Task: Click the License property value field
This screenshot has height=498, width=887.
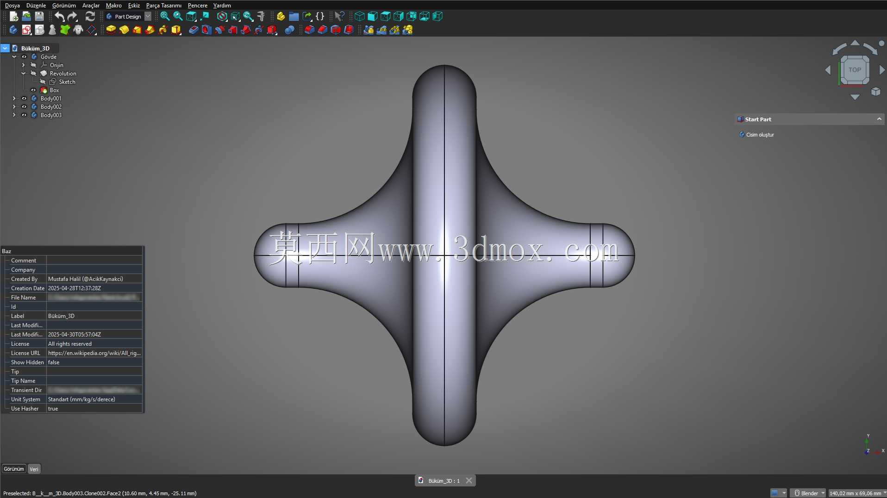Action: (94, 344)
